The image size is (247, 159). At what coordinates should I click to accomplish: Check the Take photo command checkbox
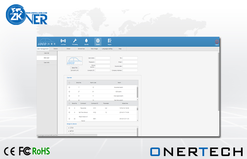(x=69, y=108)
